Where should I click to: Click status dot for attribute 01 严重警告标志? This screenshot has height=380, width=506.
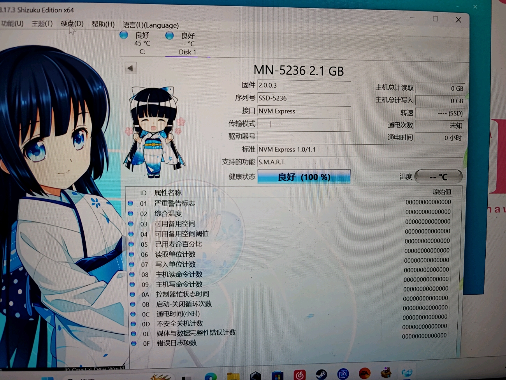pos(131,203)
